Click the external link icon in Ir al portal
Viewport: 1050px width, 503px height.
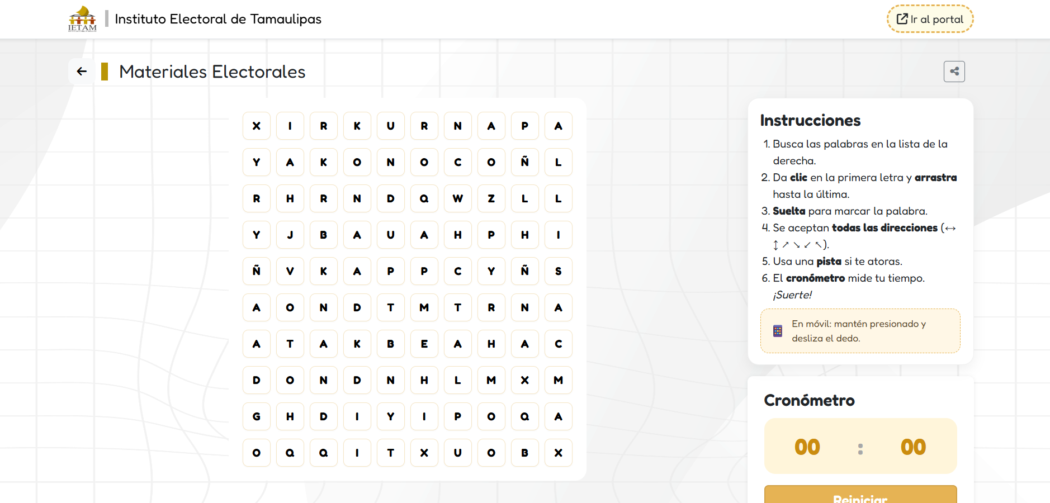click(x=902, y=19)
